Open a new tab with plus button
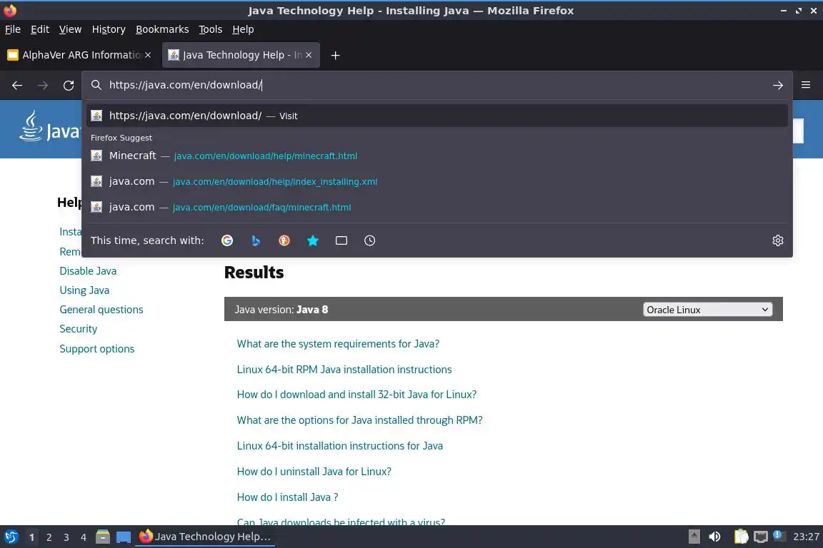823x548 pixels. (335, 55)
